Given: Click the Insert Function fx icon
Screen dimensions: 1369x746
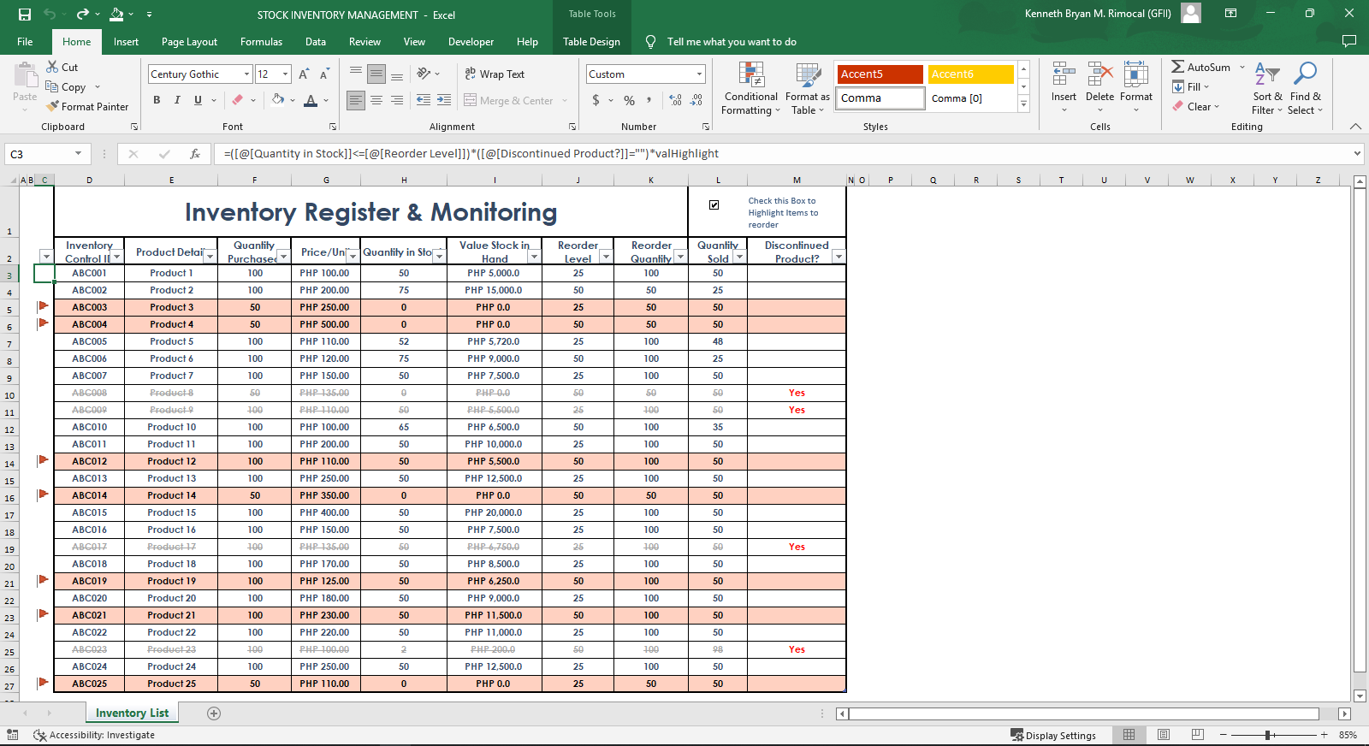Looking at the screenshot, I should click(195, 154).
